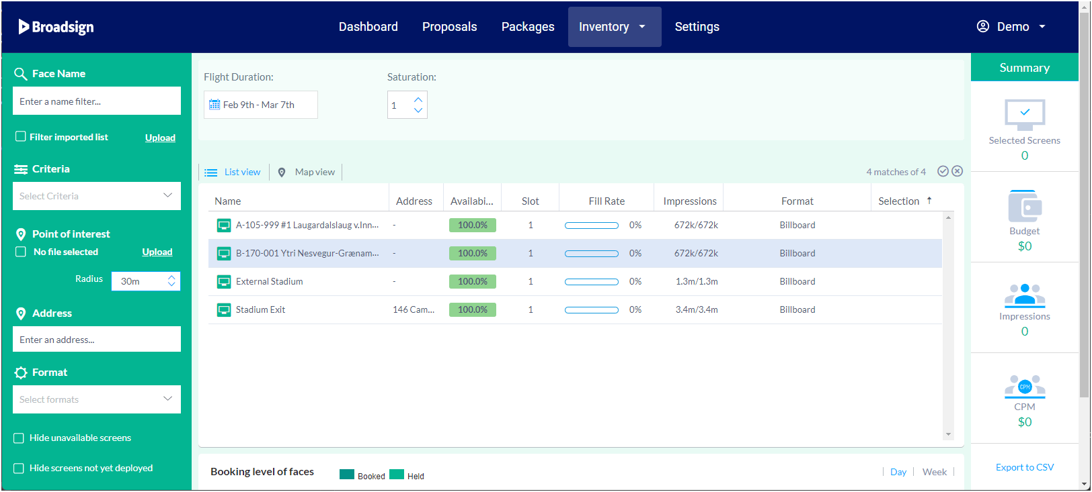This screenshot has height=492, width=1092.
Task: Increase Saturation with the up arrow
Action: (418, 99)
